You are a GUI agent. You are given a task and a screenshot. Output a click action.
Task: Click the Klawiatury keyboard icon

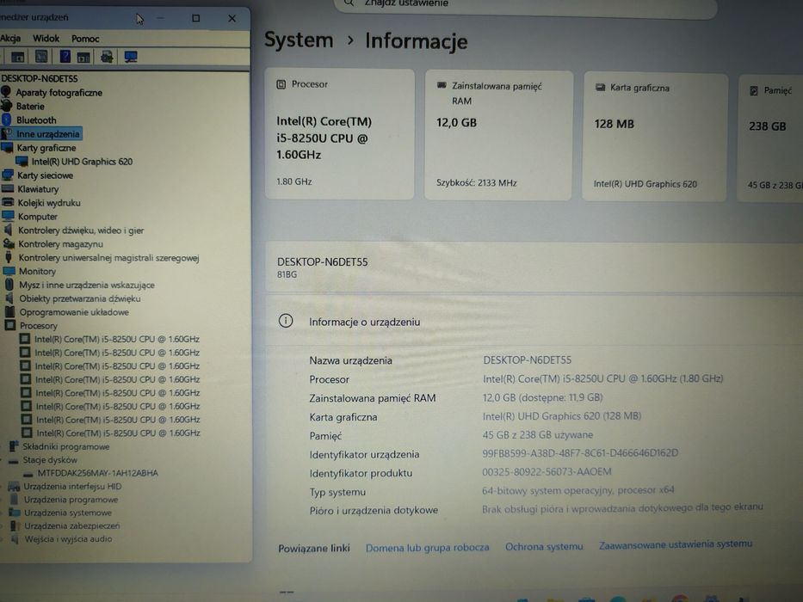click(8, 189)
